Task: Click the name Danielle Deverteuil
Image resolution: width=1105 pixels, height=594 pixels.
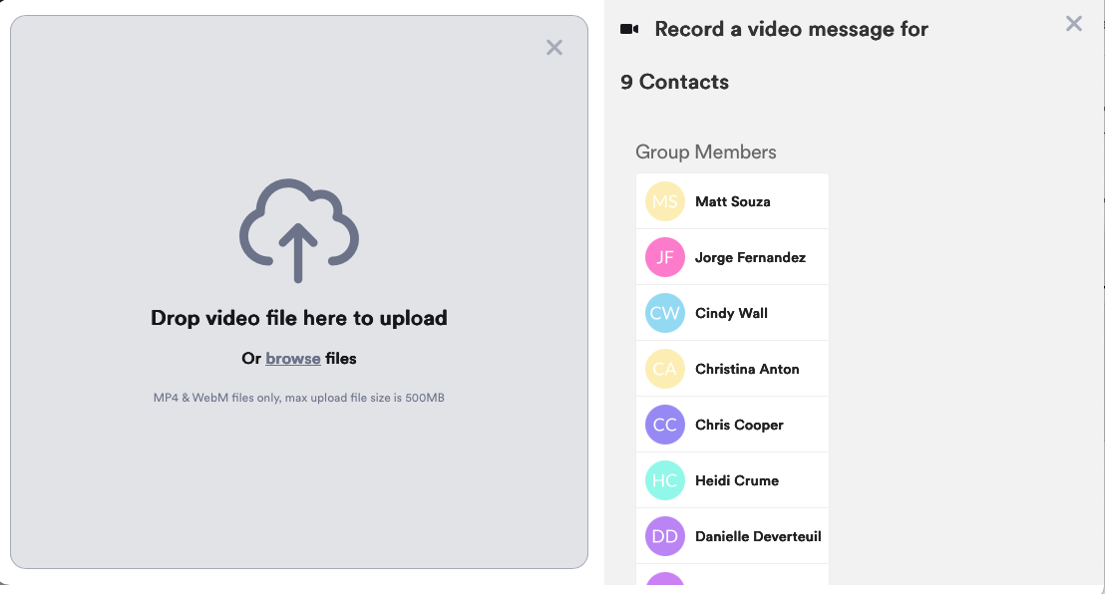Action: click(758, 536)
